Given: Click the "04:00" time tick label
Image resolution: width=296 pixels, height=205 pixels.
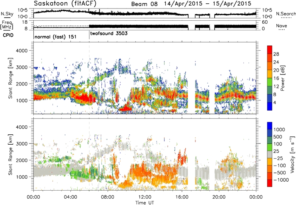Looking at the screenshot, I should pos(70,197).
